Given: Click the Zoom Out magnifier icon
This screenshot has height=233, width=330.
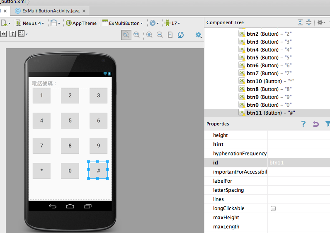Looking at the screenshot, I should coord(160,35).
